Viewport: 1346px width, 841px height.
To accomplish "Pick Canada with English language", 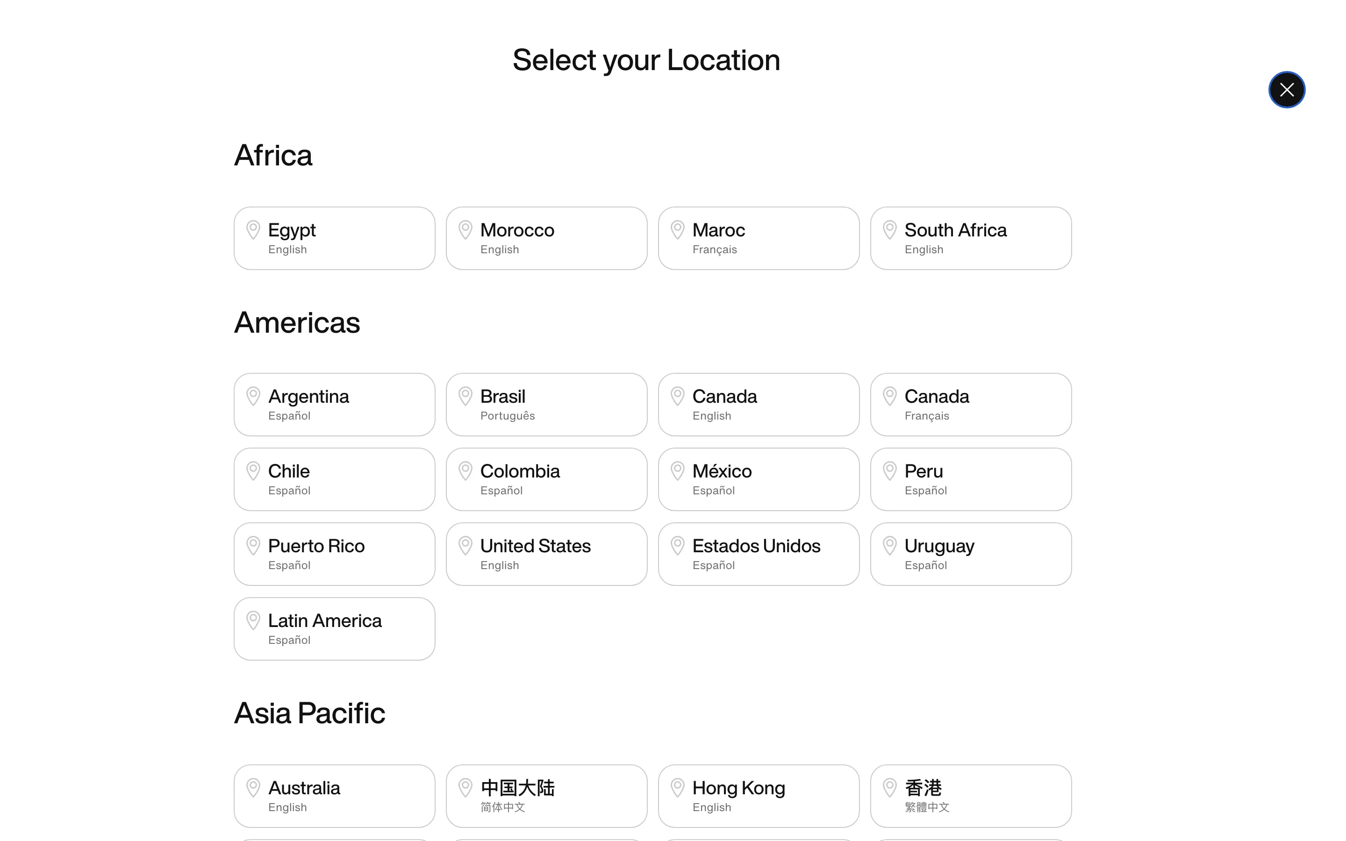I will (x=758, y=404).
